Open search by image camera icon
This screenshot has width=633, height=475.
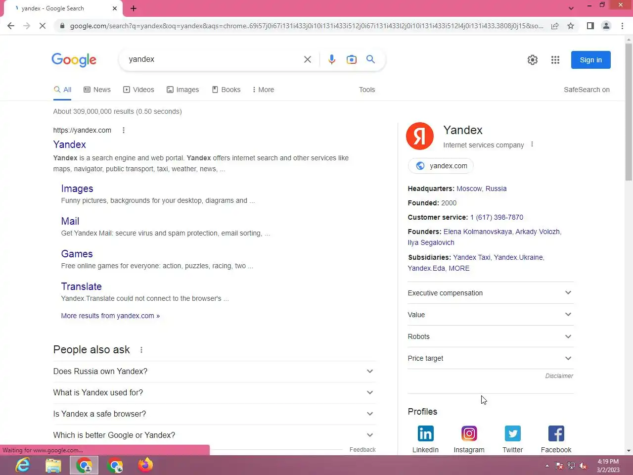pos(352,59)
